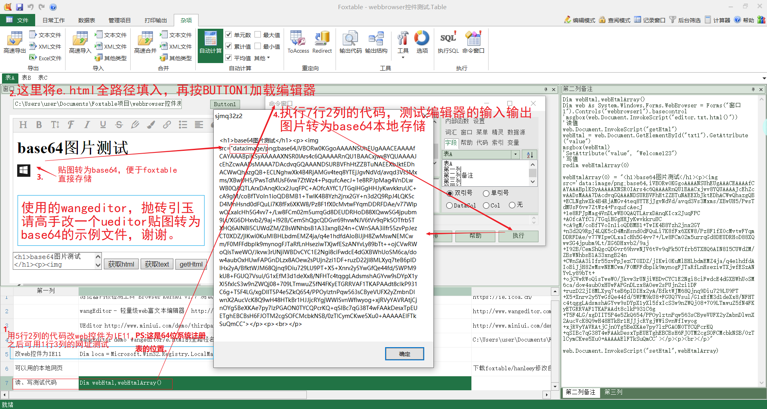
Task: Uncheck the 单元数 checkbox
Action: (229, 35)
